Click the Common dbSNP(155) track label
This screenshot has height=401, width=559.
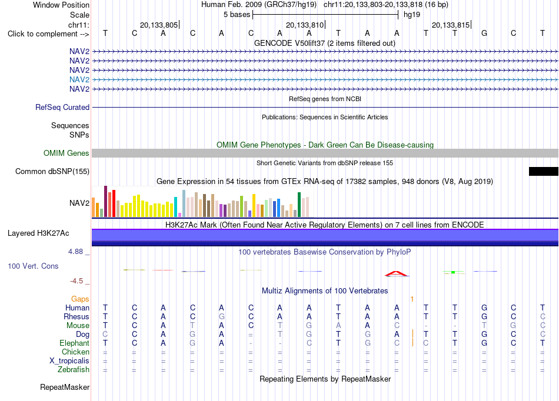52,171
